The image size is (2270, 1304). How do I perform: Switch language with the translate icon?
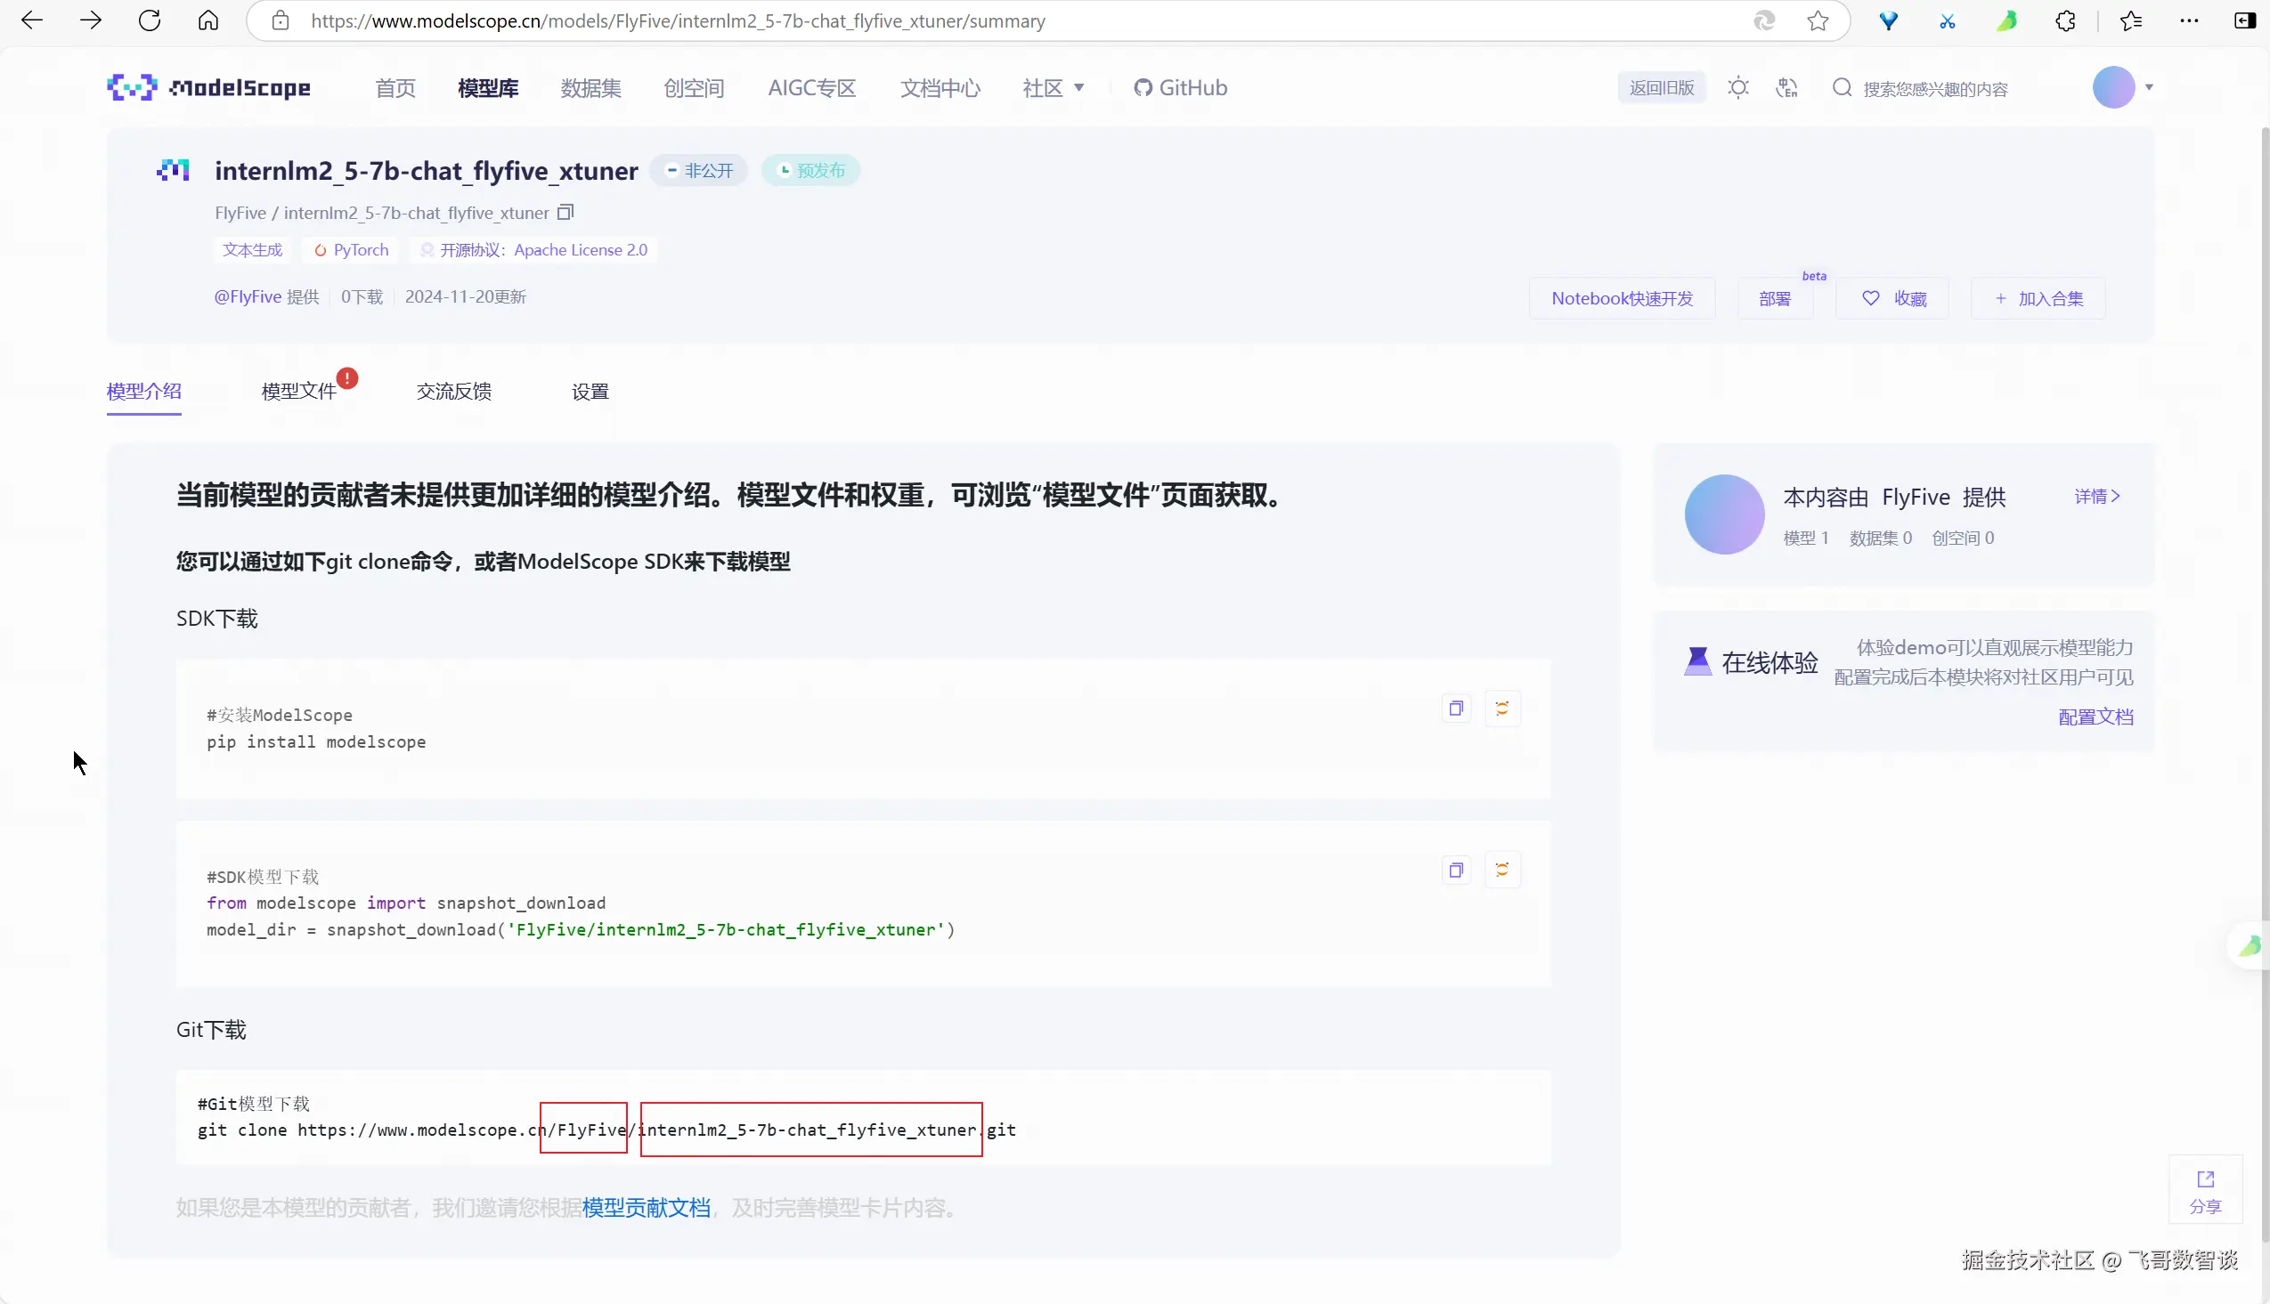[x=1786, y=88]
